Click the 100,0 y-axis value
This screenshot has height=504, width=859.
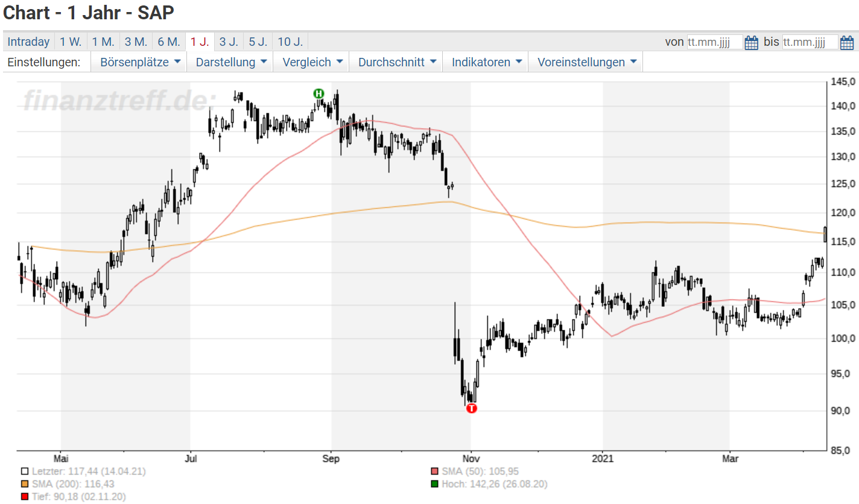coord(843,338)
